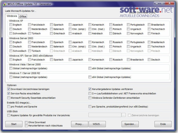Viewport: 178px width, 133px height.
Task: Minimize the Generator window
Action: click(x=157, y=3)
